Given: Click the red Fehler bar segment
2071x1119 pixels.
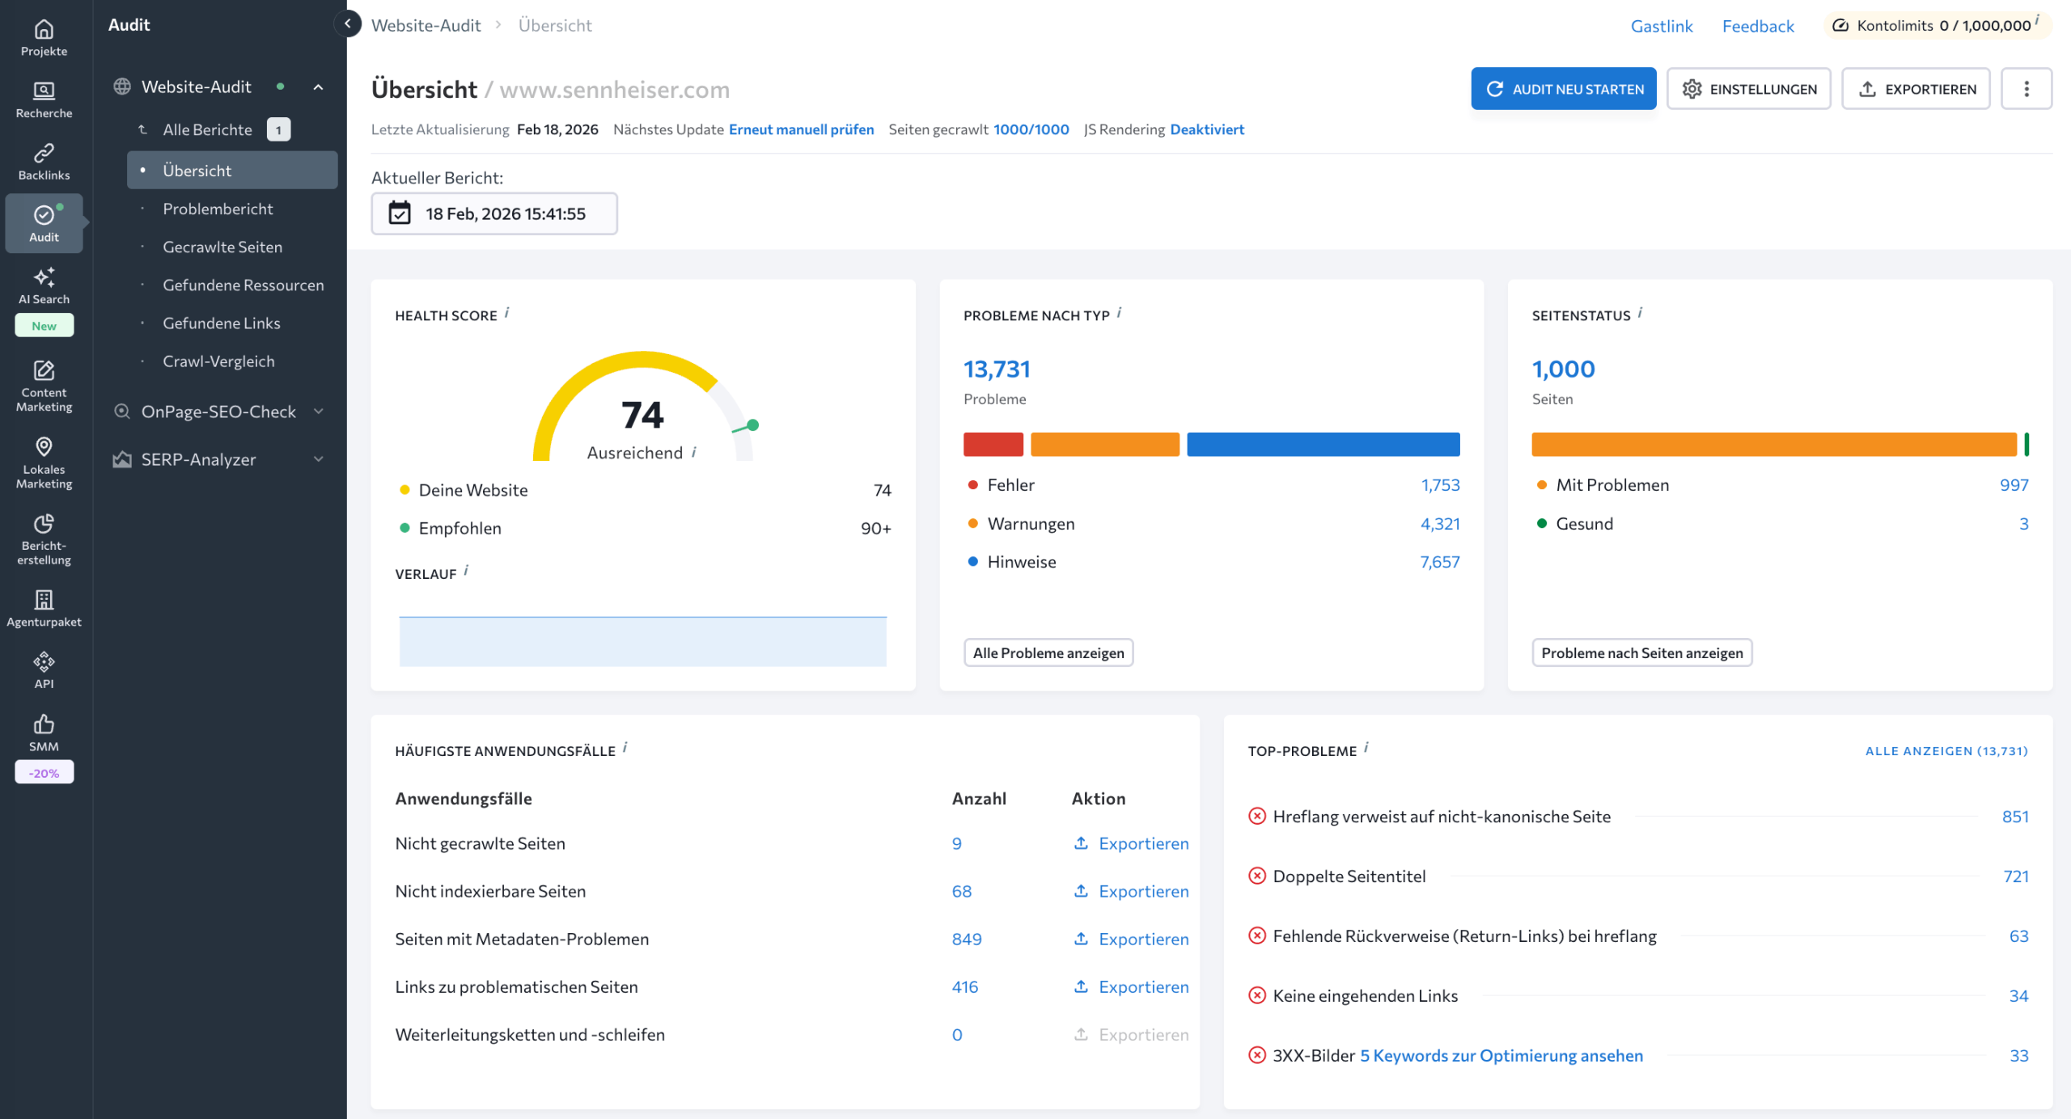Looking at the screenshot, I should 993,444.
